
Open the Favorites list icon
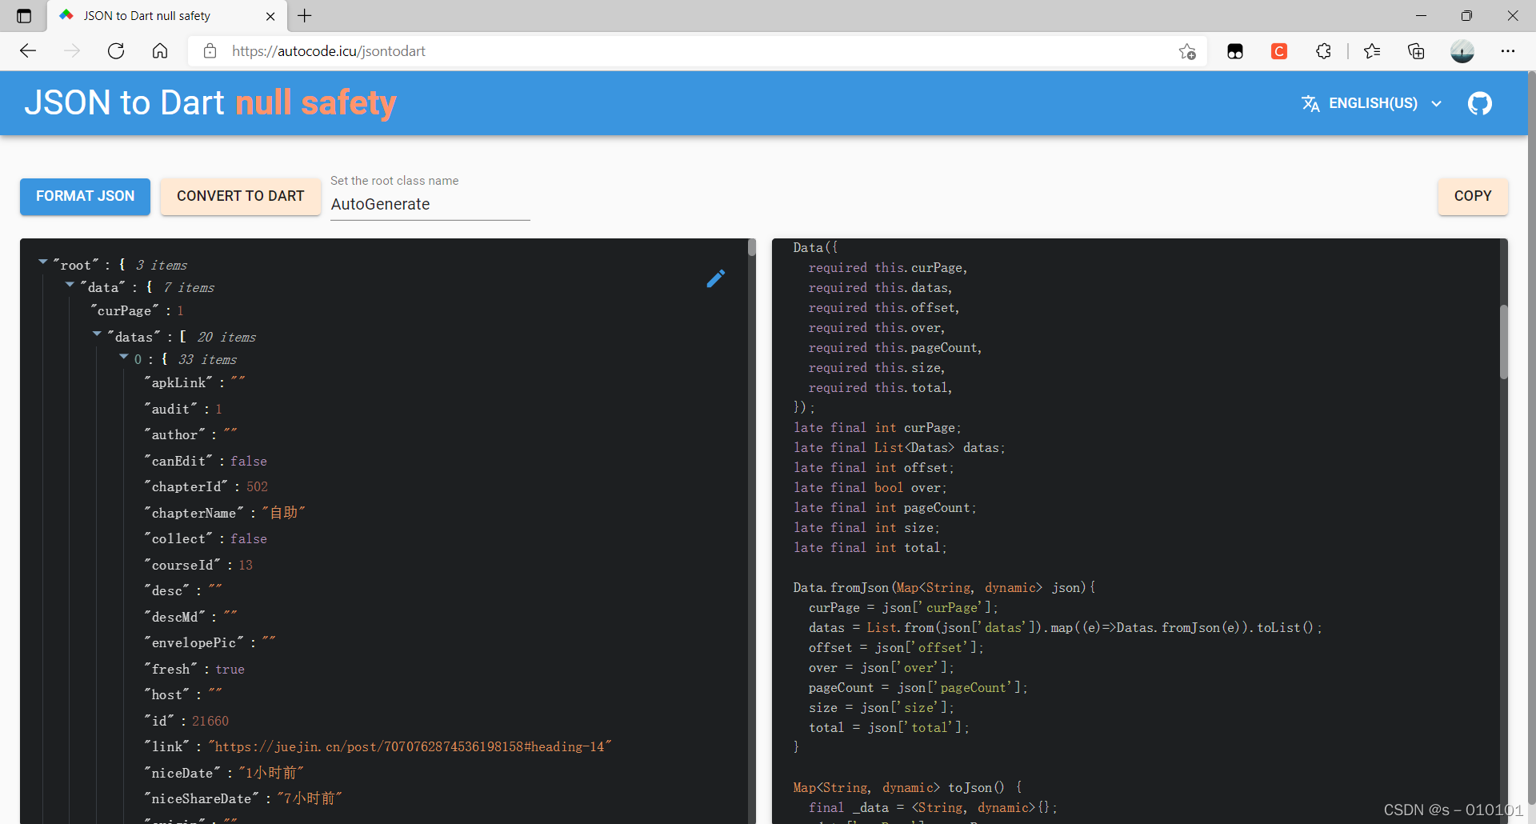[1372, 51]
